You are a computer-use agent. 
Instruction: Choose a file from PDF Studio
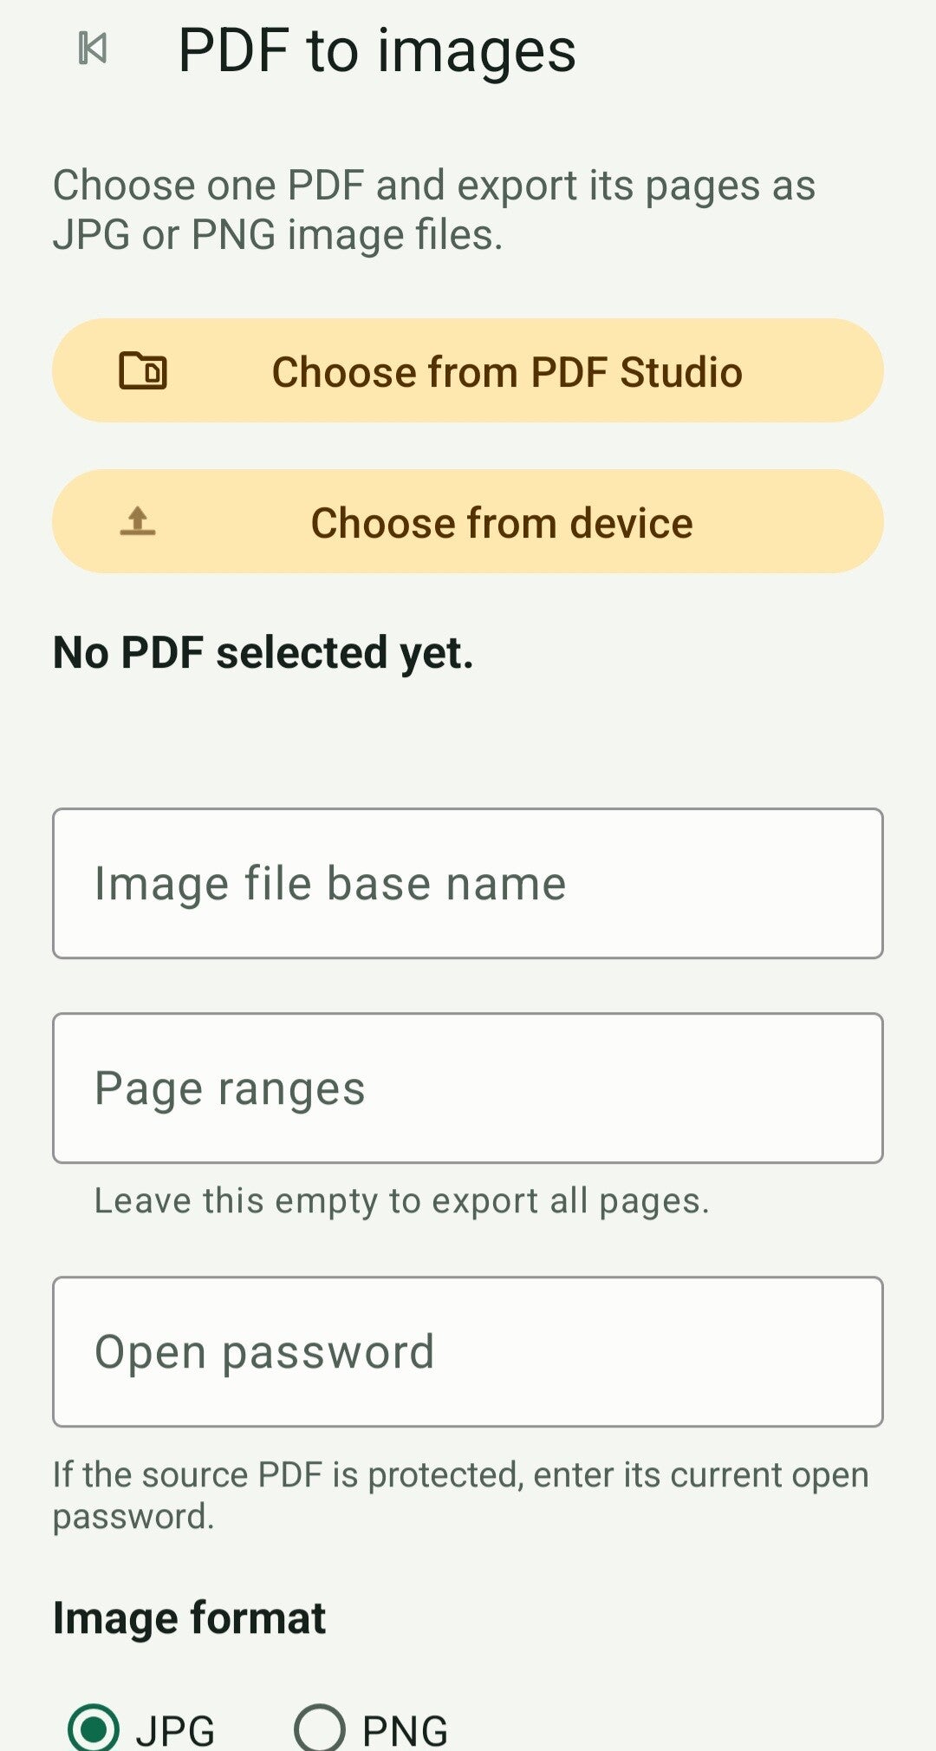[468, 370]
